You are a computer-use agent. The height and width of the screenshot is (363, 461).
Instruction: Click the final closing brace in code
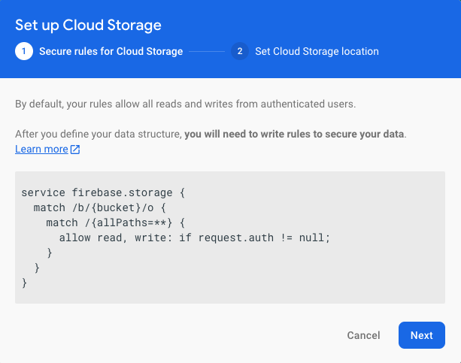(x=25, y=283)
